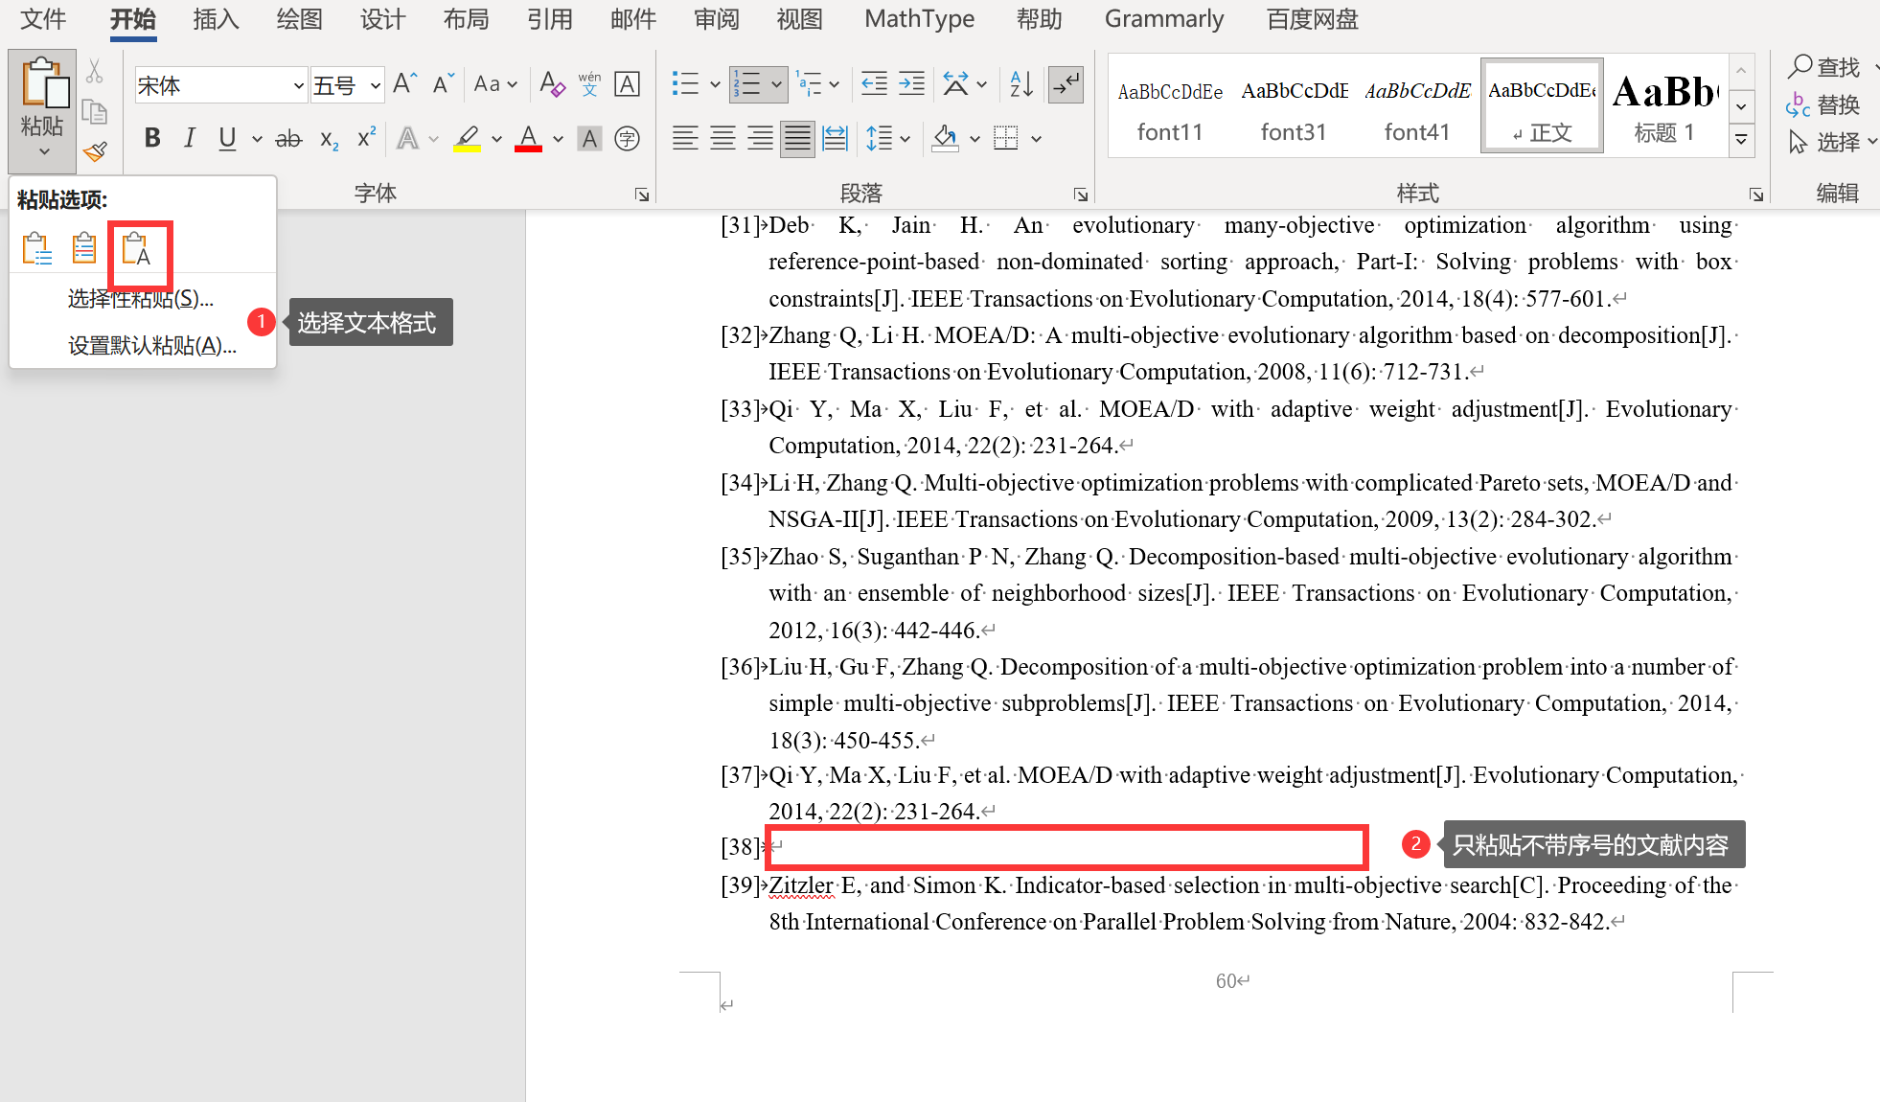The height and width of the screenshot is (1102, 1880).
Task: Click the Sort A-Z icon
Action: [1021, 84]
